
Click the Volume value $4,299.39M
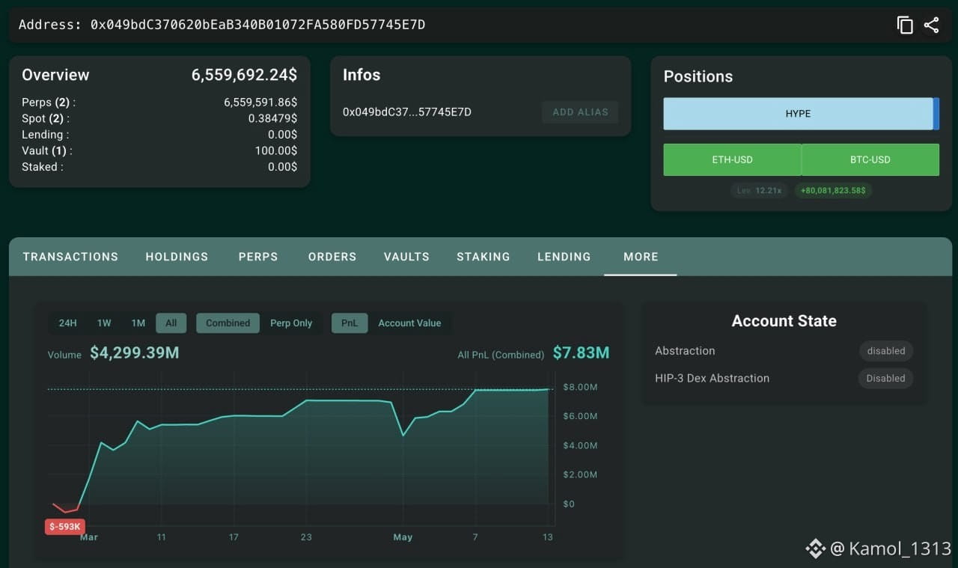tap(135, 352)
